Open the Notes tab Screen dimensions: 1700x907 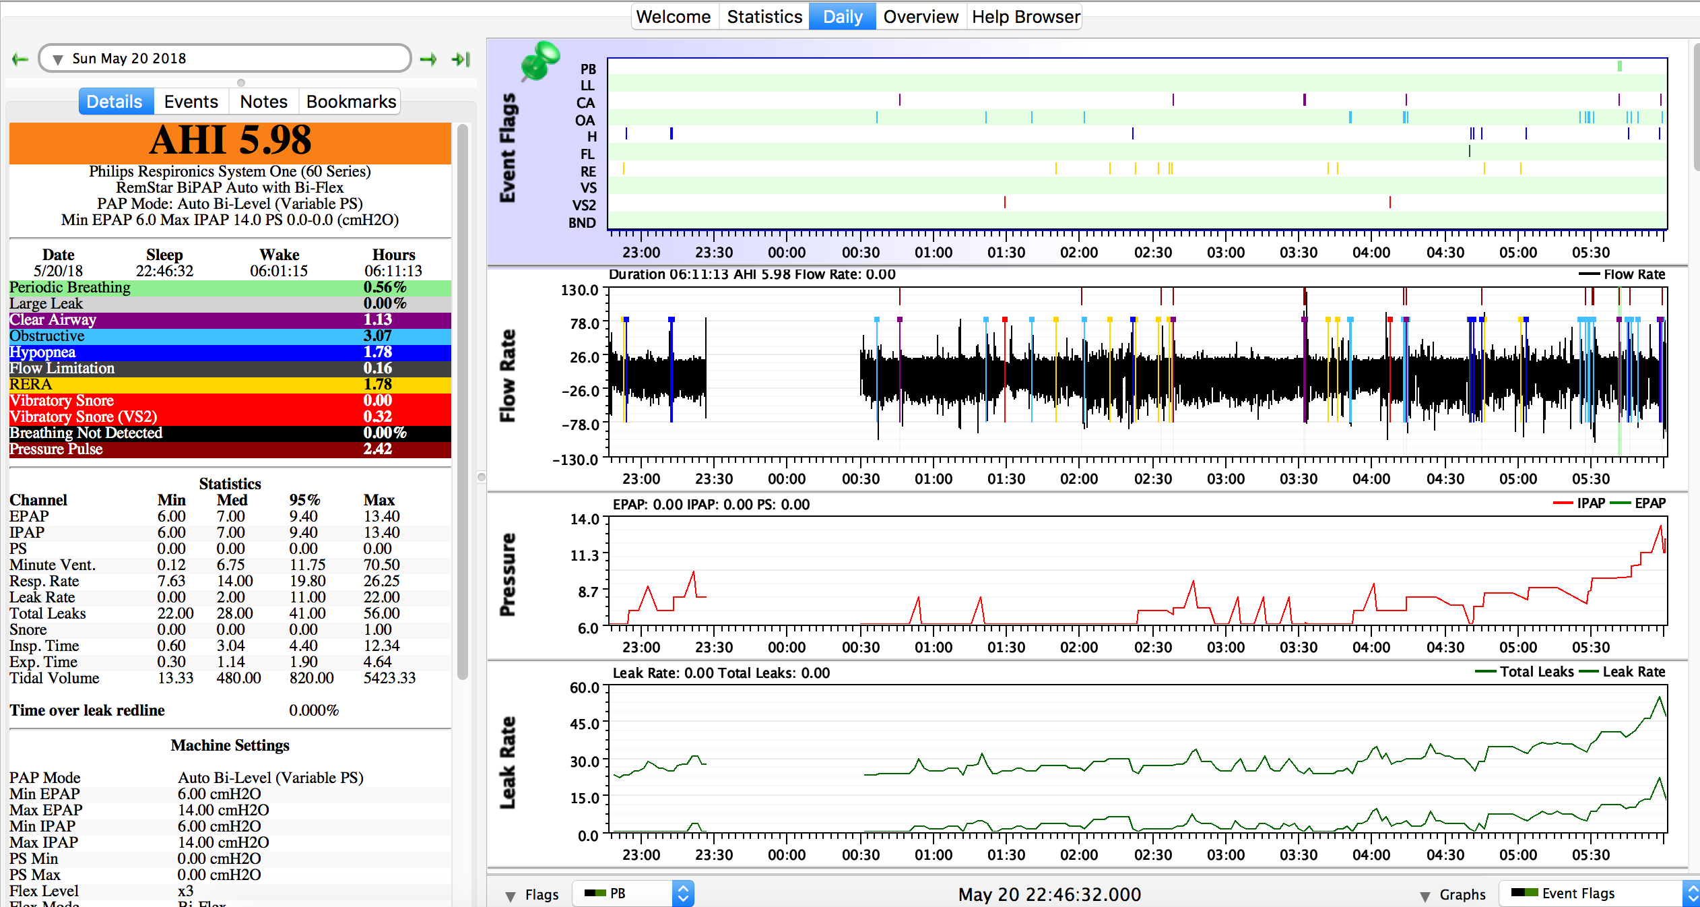click(x=264, y=102)
